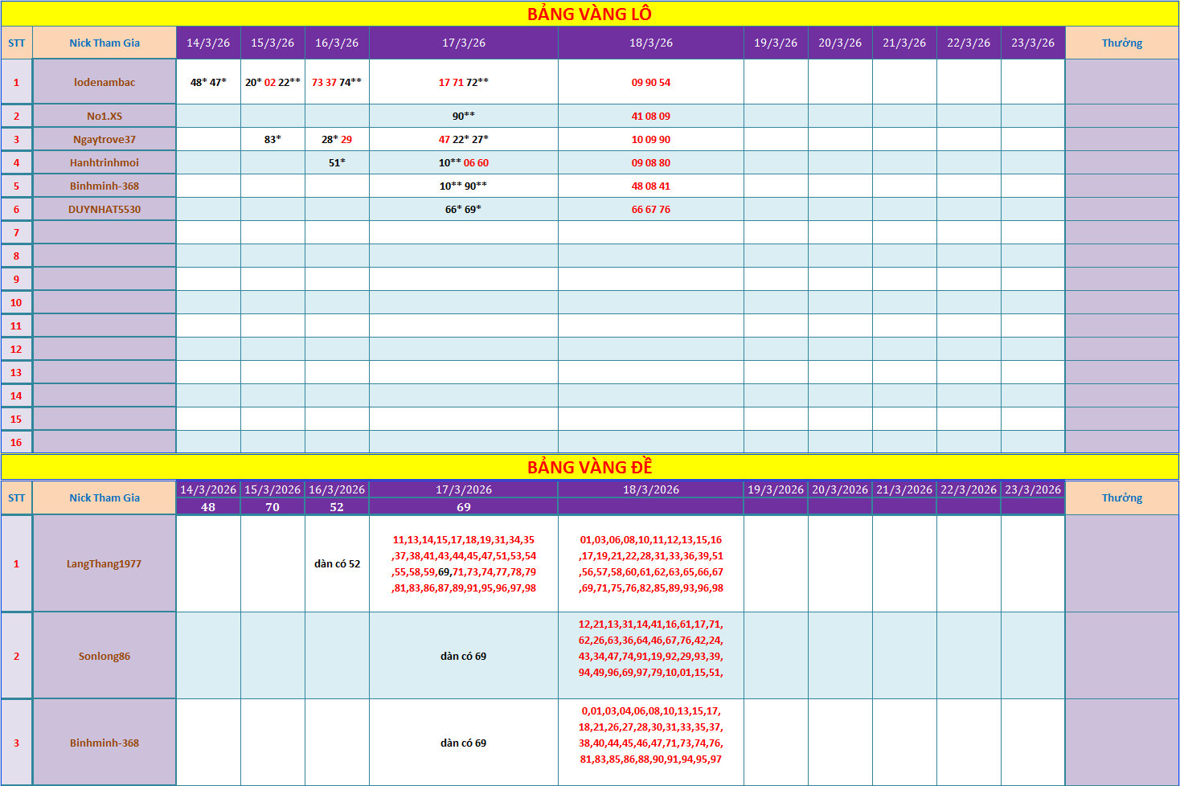The height and width of the screenshot is (786, 1180).
Task: Click the result cell showing 69
Action: coord(464,507)
